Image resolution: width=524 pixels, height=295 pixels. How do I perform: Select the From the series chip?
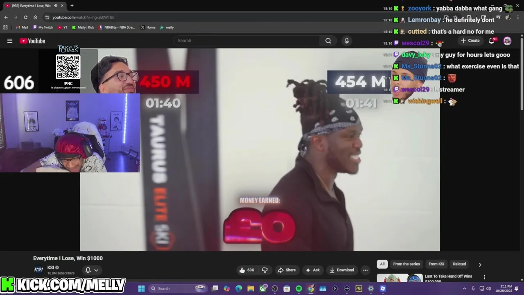click(x=407, y=264)
